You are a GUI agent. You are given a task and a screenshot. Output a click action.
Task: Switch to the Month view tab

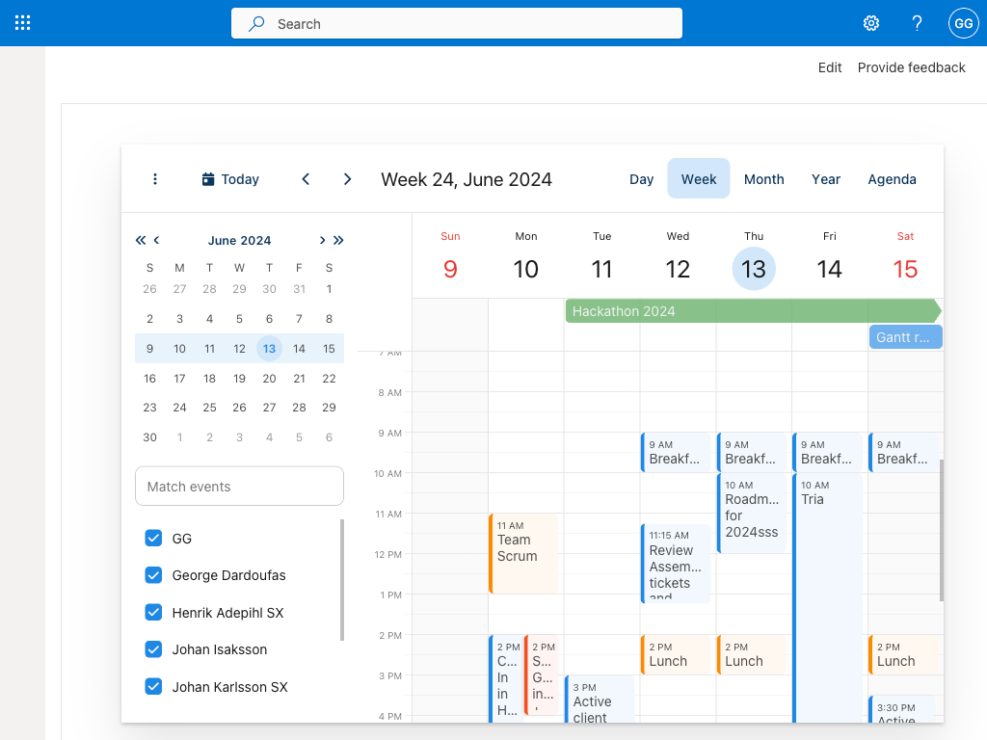pyautogui.click(x=763, y=178)
